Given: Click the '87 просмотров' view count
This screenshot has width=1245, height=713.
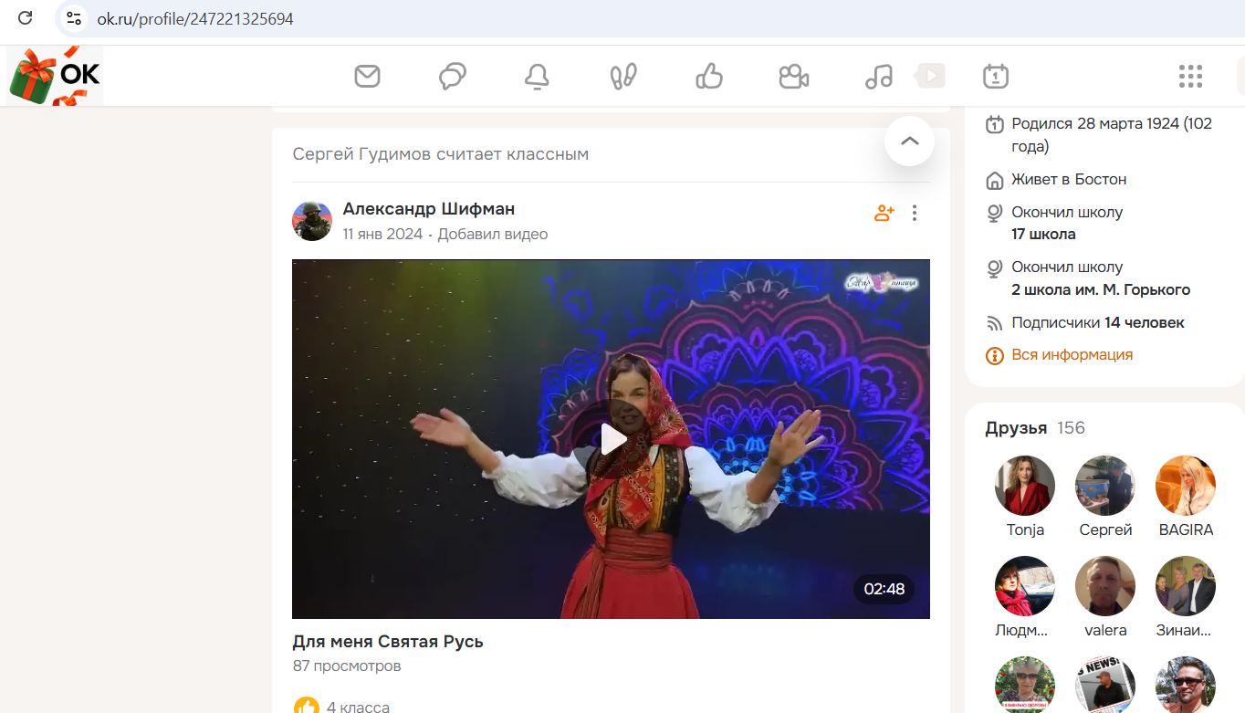Looking at the screenshot, I should click(347, 666).
